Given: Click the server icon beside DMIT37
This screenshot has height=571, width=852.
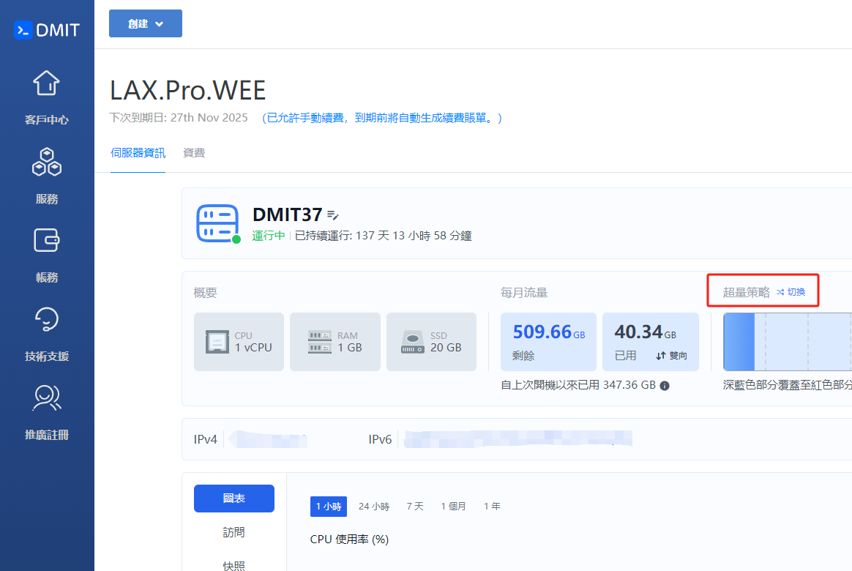Looking at the screenshot, I should [217, 223].
